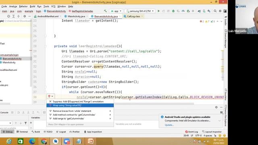258x145 pixels.
Task: Open the Terminal tool window
Action: (22, 132)
